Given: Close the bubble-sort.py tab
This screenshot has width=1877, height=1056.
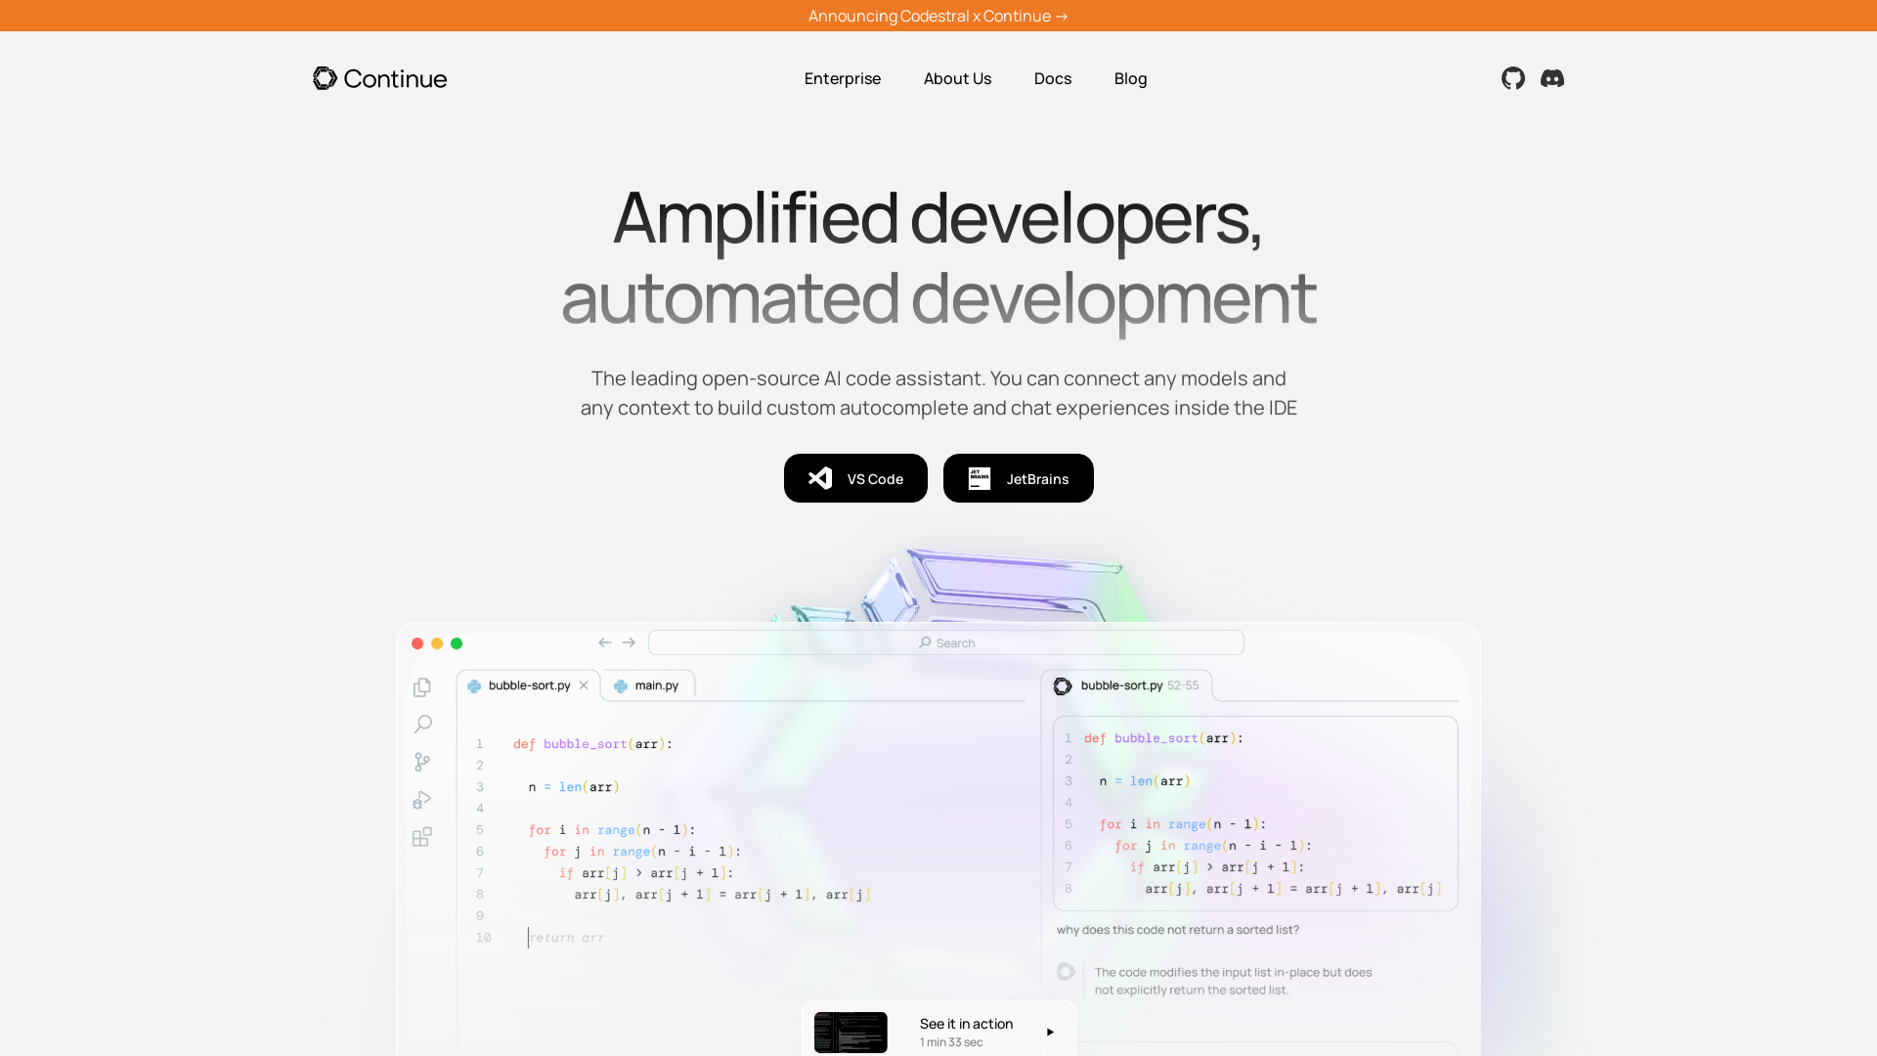Looking at the screenshot, I should coord(584,685).
